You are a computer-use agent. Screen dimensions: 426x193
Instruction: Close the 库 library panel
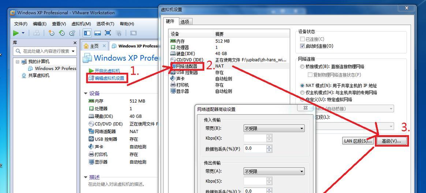(x=75, y=43)
